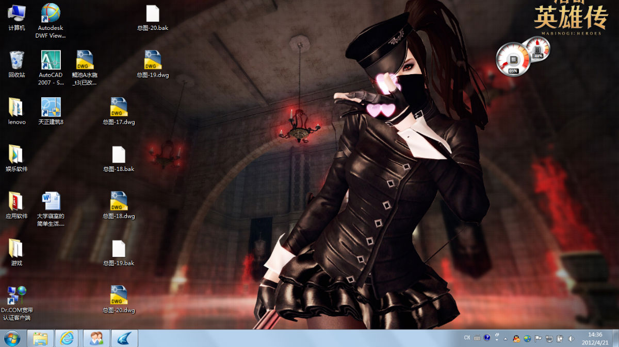Open the 回收站 Recycle Bin
The width and height of the screenshot is (619, 347).
17,64
